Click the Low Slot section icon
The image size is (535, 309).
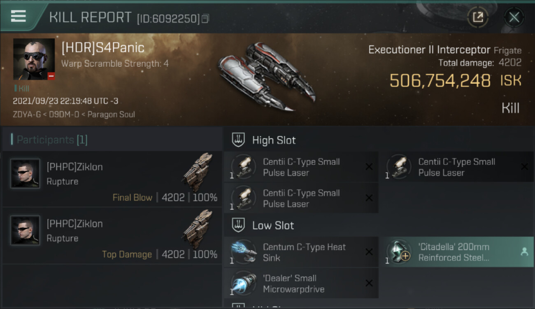[x=238, y=225]
